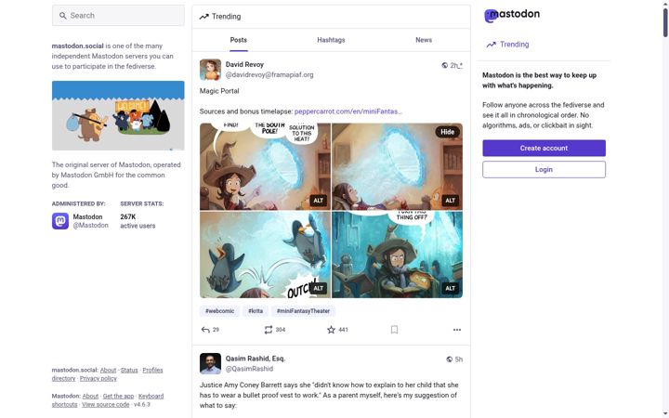The height and width of the screenshot is (418, 669).
Task: Open the bottom-left penguin comic panel image
Action: pos(265,255)
